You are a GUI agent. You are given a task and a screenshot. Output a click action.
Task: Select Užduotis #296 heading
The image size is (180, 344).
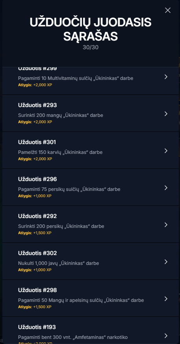tap(37, 179)
